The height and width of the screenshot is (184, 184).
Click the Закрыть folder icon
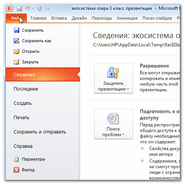pos(17,62)
